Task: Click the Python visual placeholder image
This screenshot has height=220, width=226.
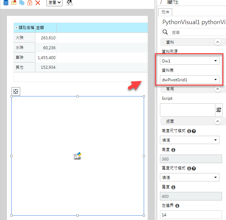Action: [78, 156]
